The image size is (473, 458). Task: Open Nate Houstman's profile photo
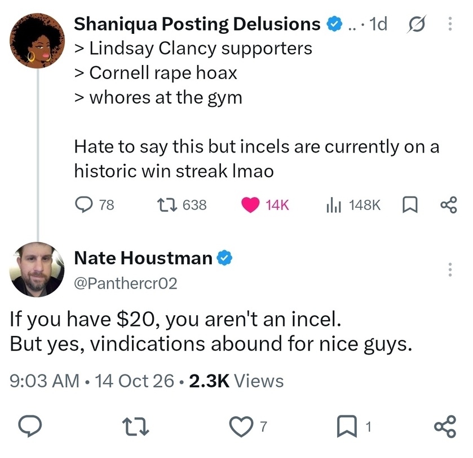pos(37,269)
